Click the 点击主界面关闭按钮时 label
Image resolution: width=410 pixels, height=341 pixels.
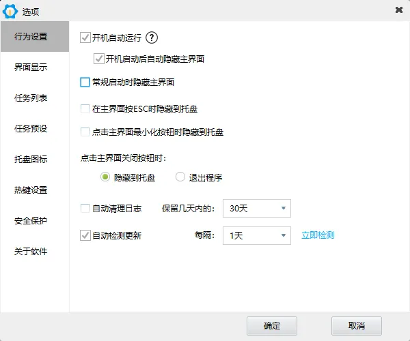(x=123, y=158)
